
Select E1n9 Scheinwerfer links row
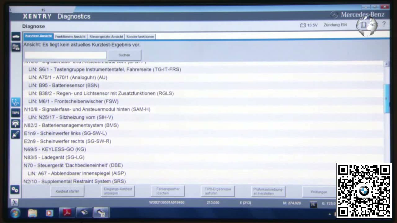(203, 133)
